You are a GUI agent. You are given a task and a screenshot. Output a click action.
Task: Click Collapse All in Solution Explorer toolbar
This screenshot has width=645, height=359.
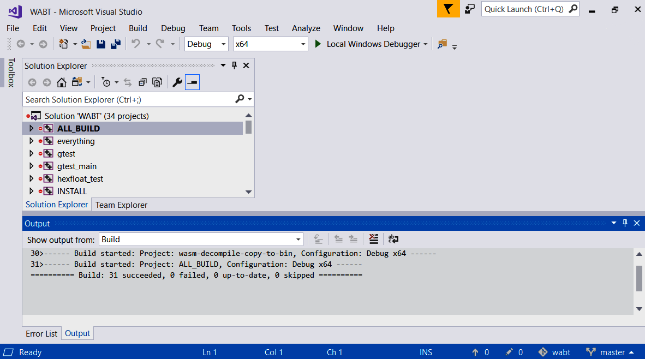click(142, 82)
